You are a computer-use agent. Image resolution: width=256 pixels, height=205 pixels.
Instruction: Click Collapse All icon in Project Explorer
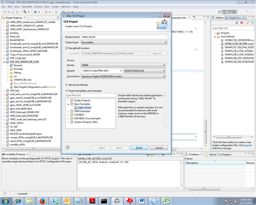click(58, 18)
